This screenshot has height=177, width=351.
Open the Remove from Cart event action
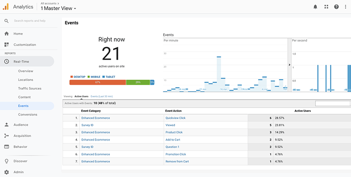177,162
